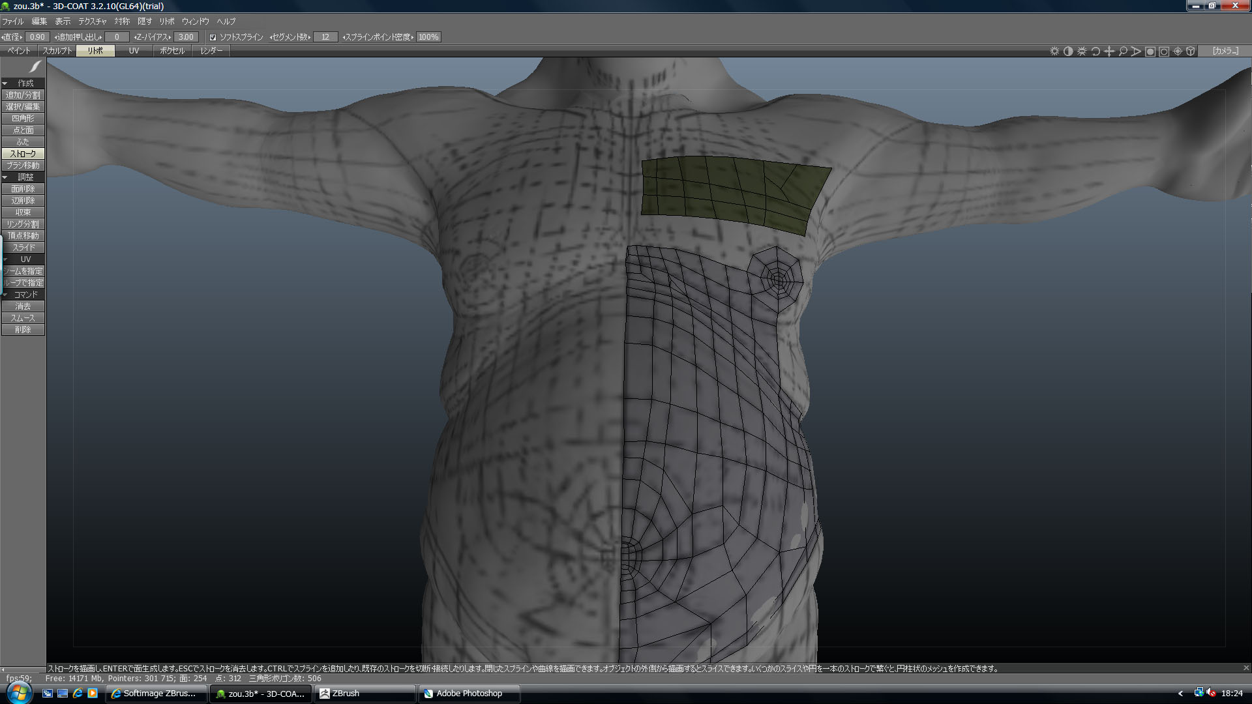
Task: Select the 面削除 tool
Action: [x=23, y=189]
